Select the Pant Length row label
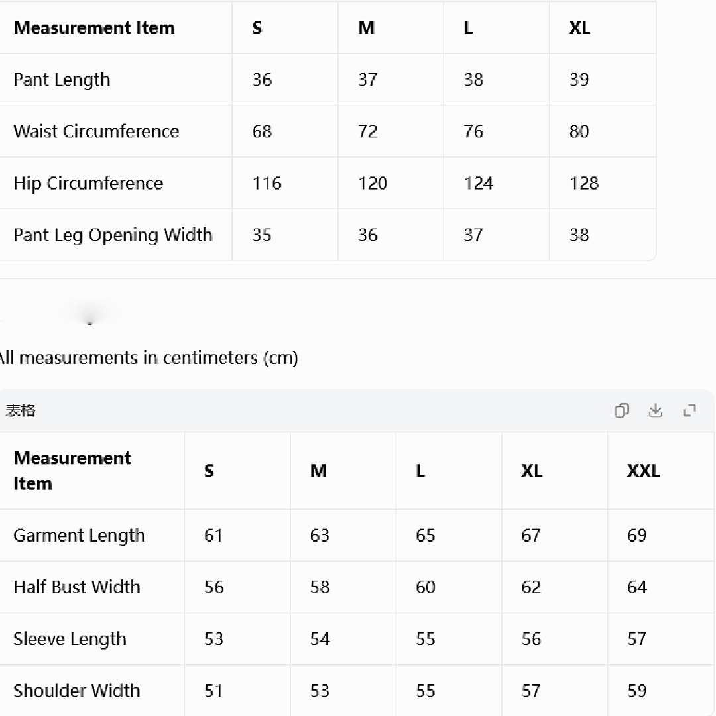The height and width of the screenshot is (716, 716). pos(62,80)
